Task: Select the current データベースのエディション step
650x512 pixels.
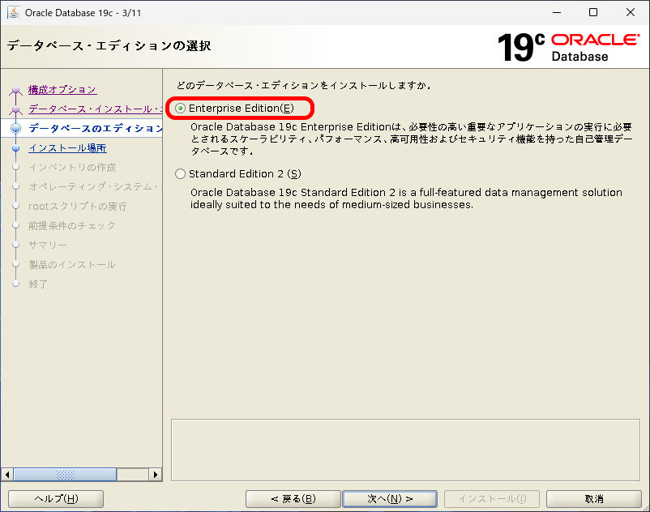Action: (95, 129)
